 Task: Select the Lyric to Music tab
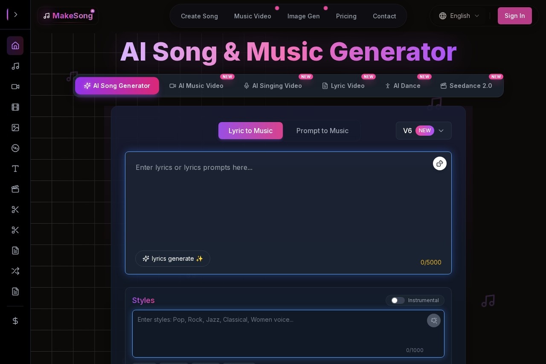point(250,131)
